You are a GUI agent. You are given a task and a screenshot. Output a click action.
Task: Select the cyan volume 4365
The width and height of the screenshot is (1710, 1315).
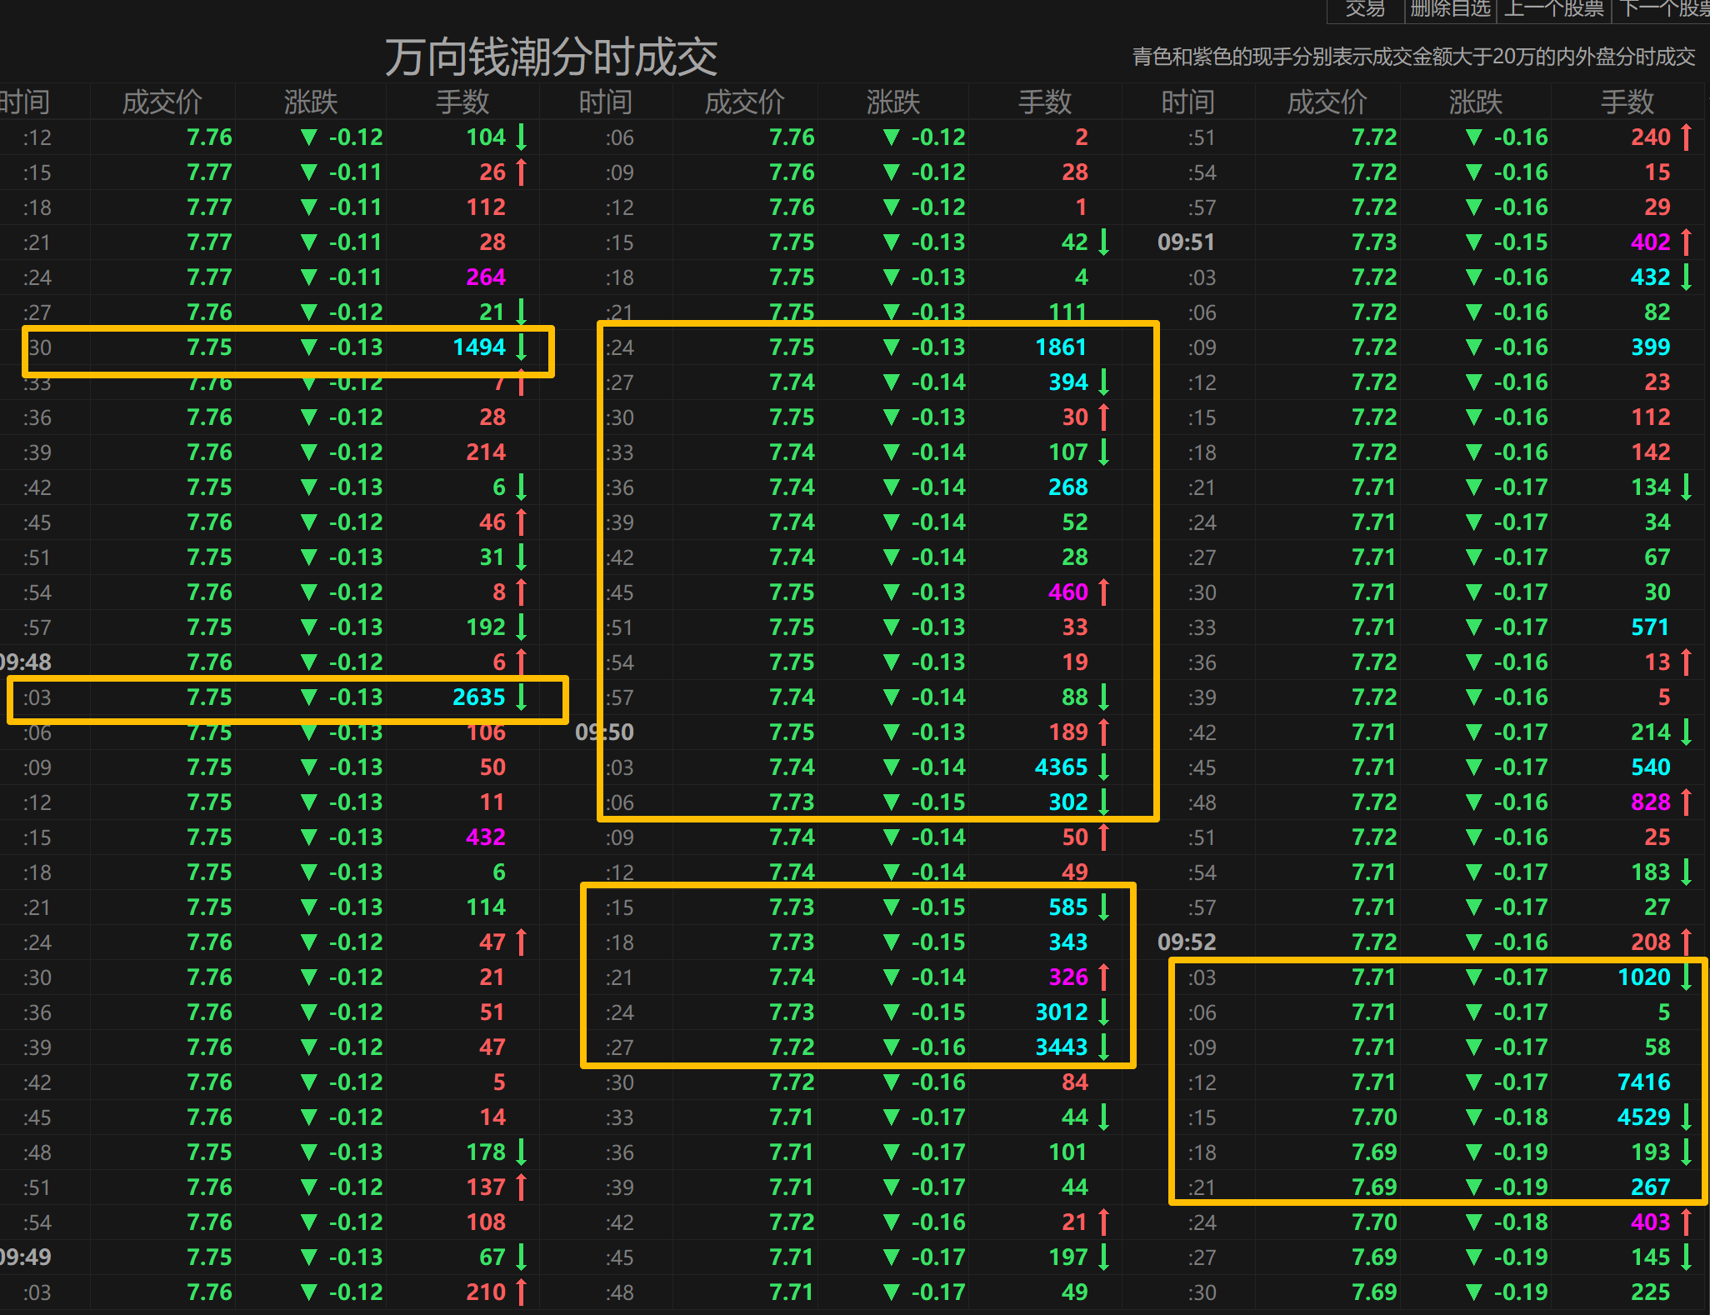coord(1061,767)
